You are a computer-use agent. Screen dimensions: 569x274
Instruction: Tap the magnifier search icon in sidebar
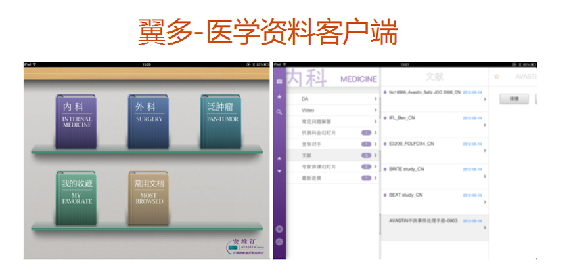pos(279,112)
